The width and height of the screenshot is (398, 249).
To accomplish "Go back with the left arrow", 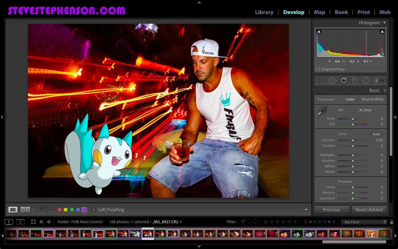I will (41, 222).
